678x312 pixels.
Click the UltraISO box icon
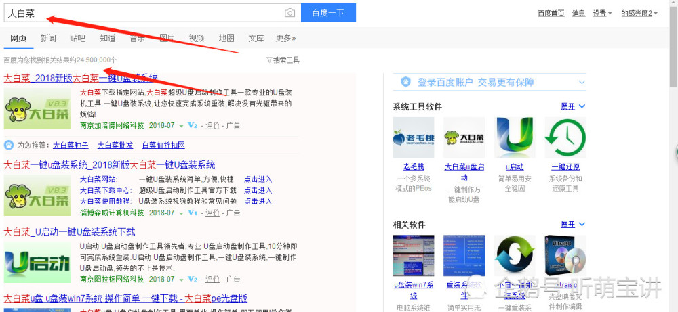coord(565,255)
